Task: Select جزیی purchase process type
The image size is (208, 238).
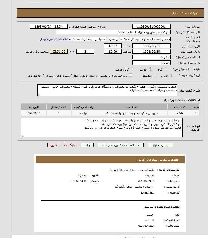Action: coord(171,75)
